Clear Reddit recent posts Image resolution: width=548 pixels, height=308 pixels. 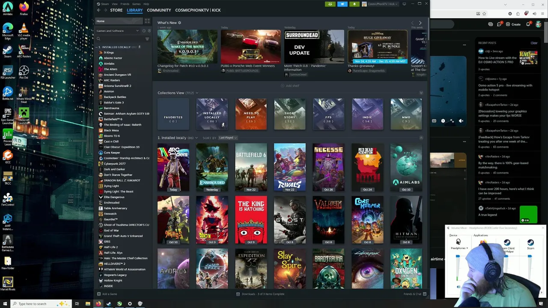click(x=534, y=43)
